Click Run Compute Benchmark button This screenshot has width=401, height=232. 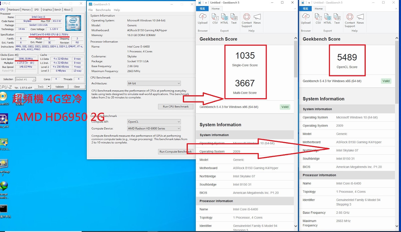click(176, 152)
